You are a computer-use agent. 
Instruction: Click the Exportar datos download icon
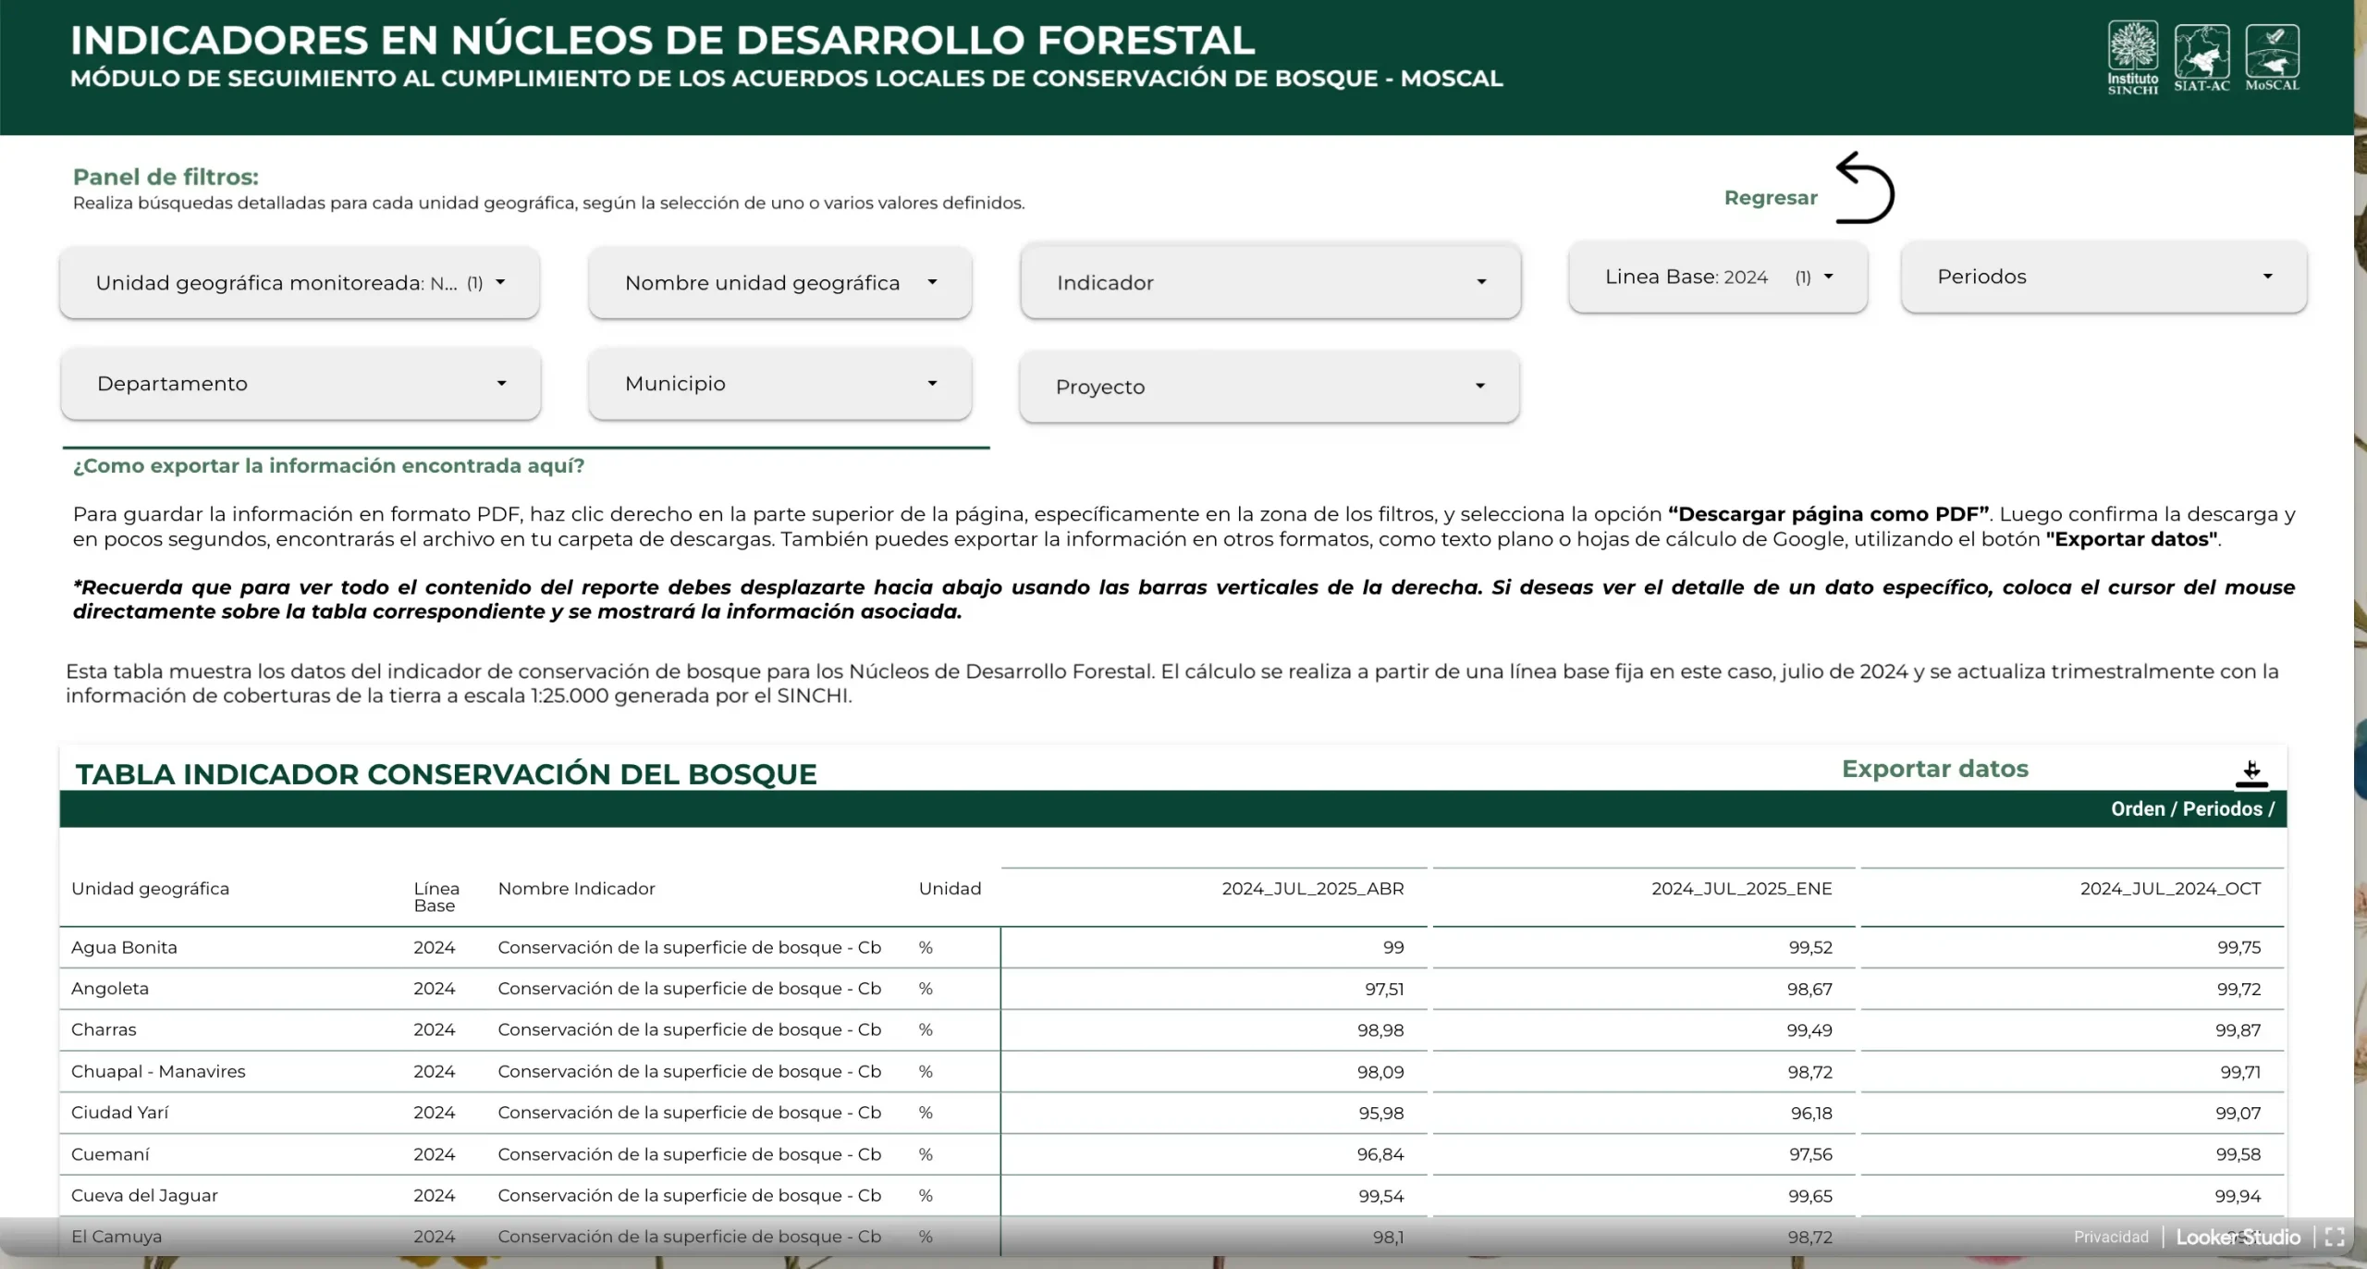(x=2251, y=774)
